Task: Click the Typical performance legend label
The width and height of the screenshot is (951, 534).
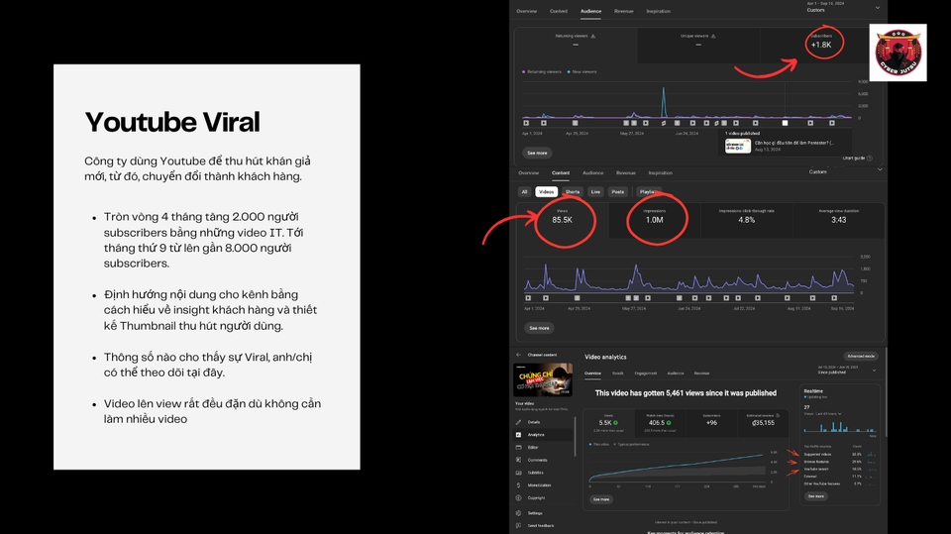Action: tap(633, 444)
